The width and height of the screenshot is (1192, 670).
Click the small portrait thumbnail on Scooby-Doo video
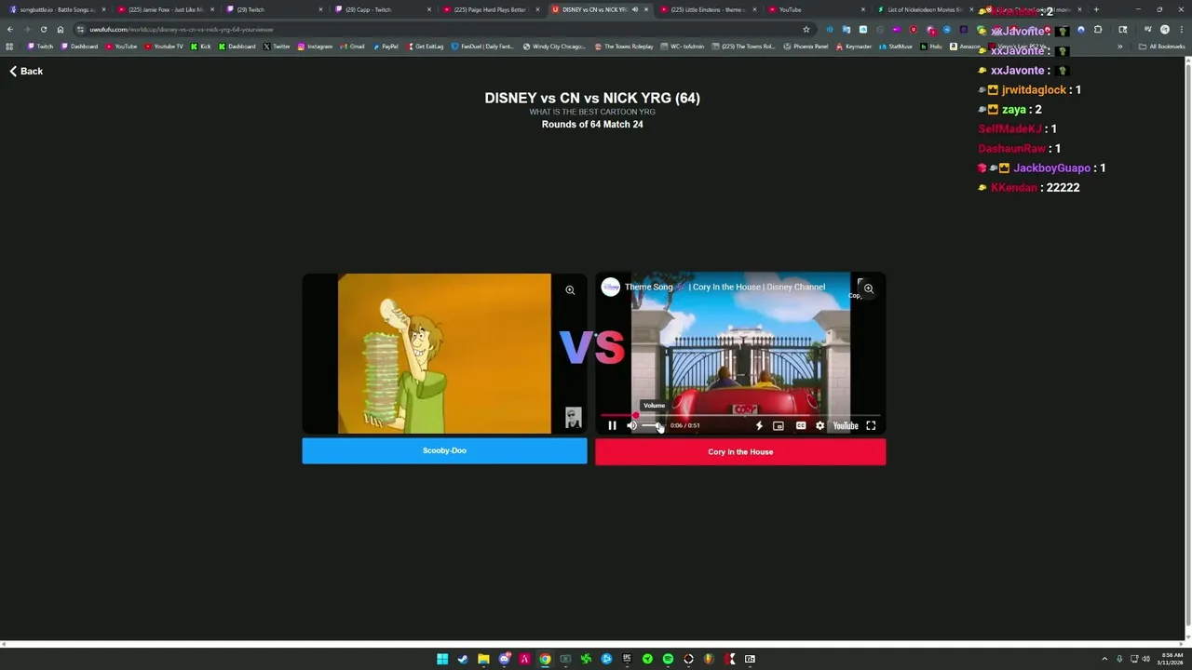[x=573, y=418]
